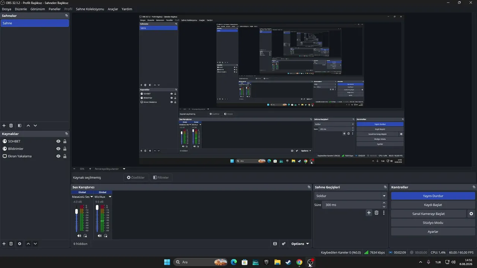Remove scene transition with trash icon
477x268 pixels.
(x=376, y=213)
